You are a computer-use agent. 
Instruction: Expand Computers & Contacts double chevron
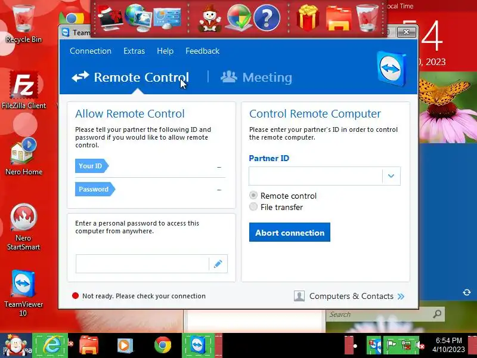[401, 296]
